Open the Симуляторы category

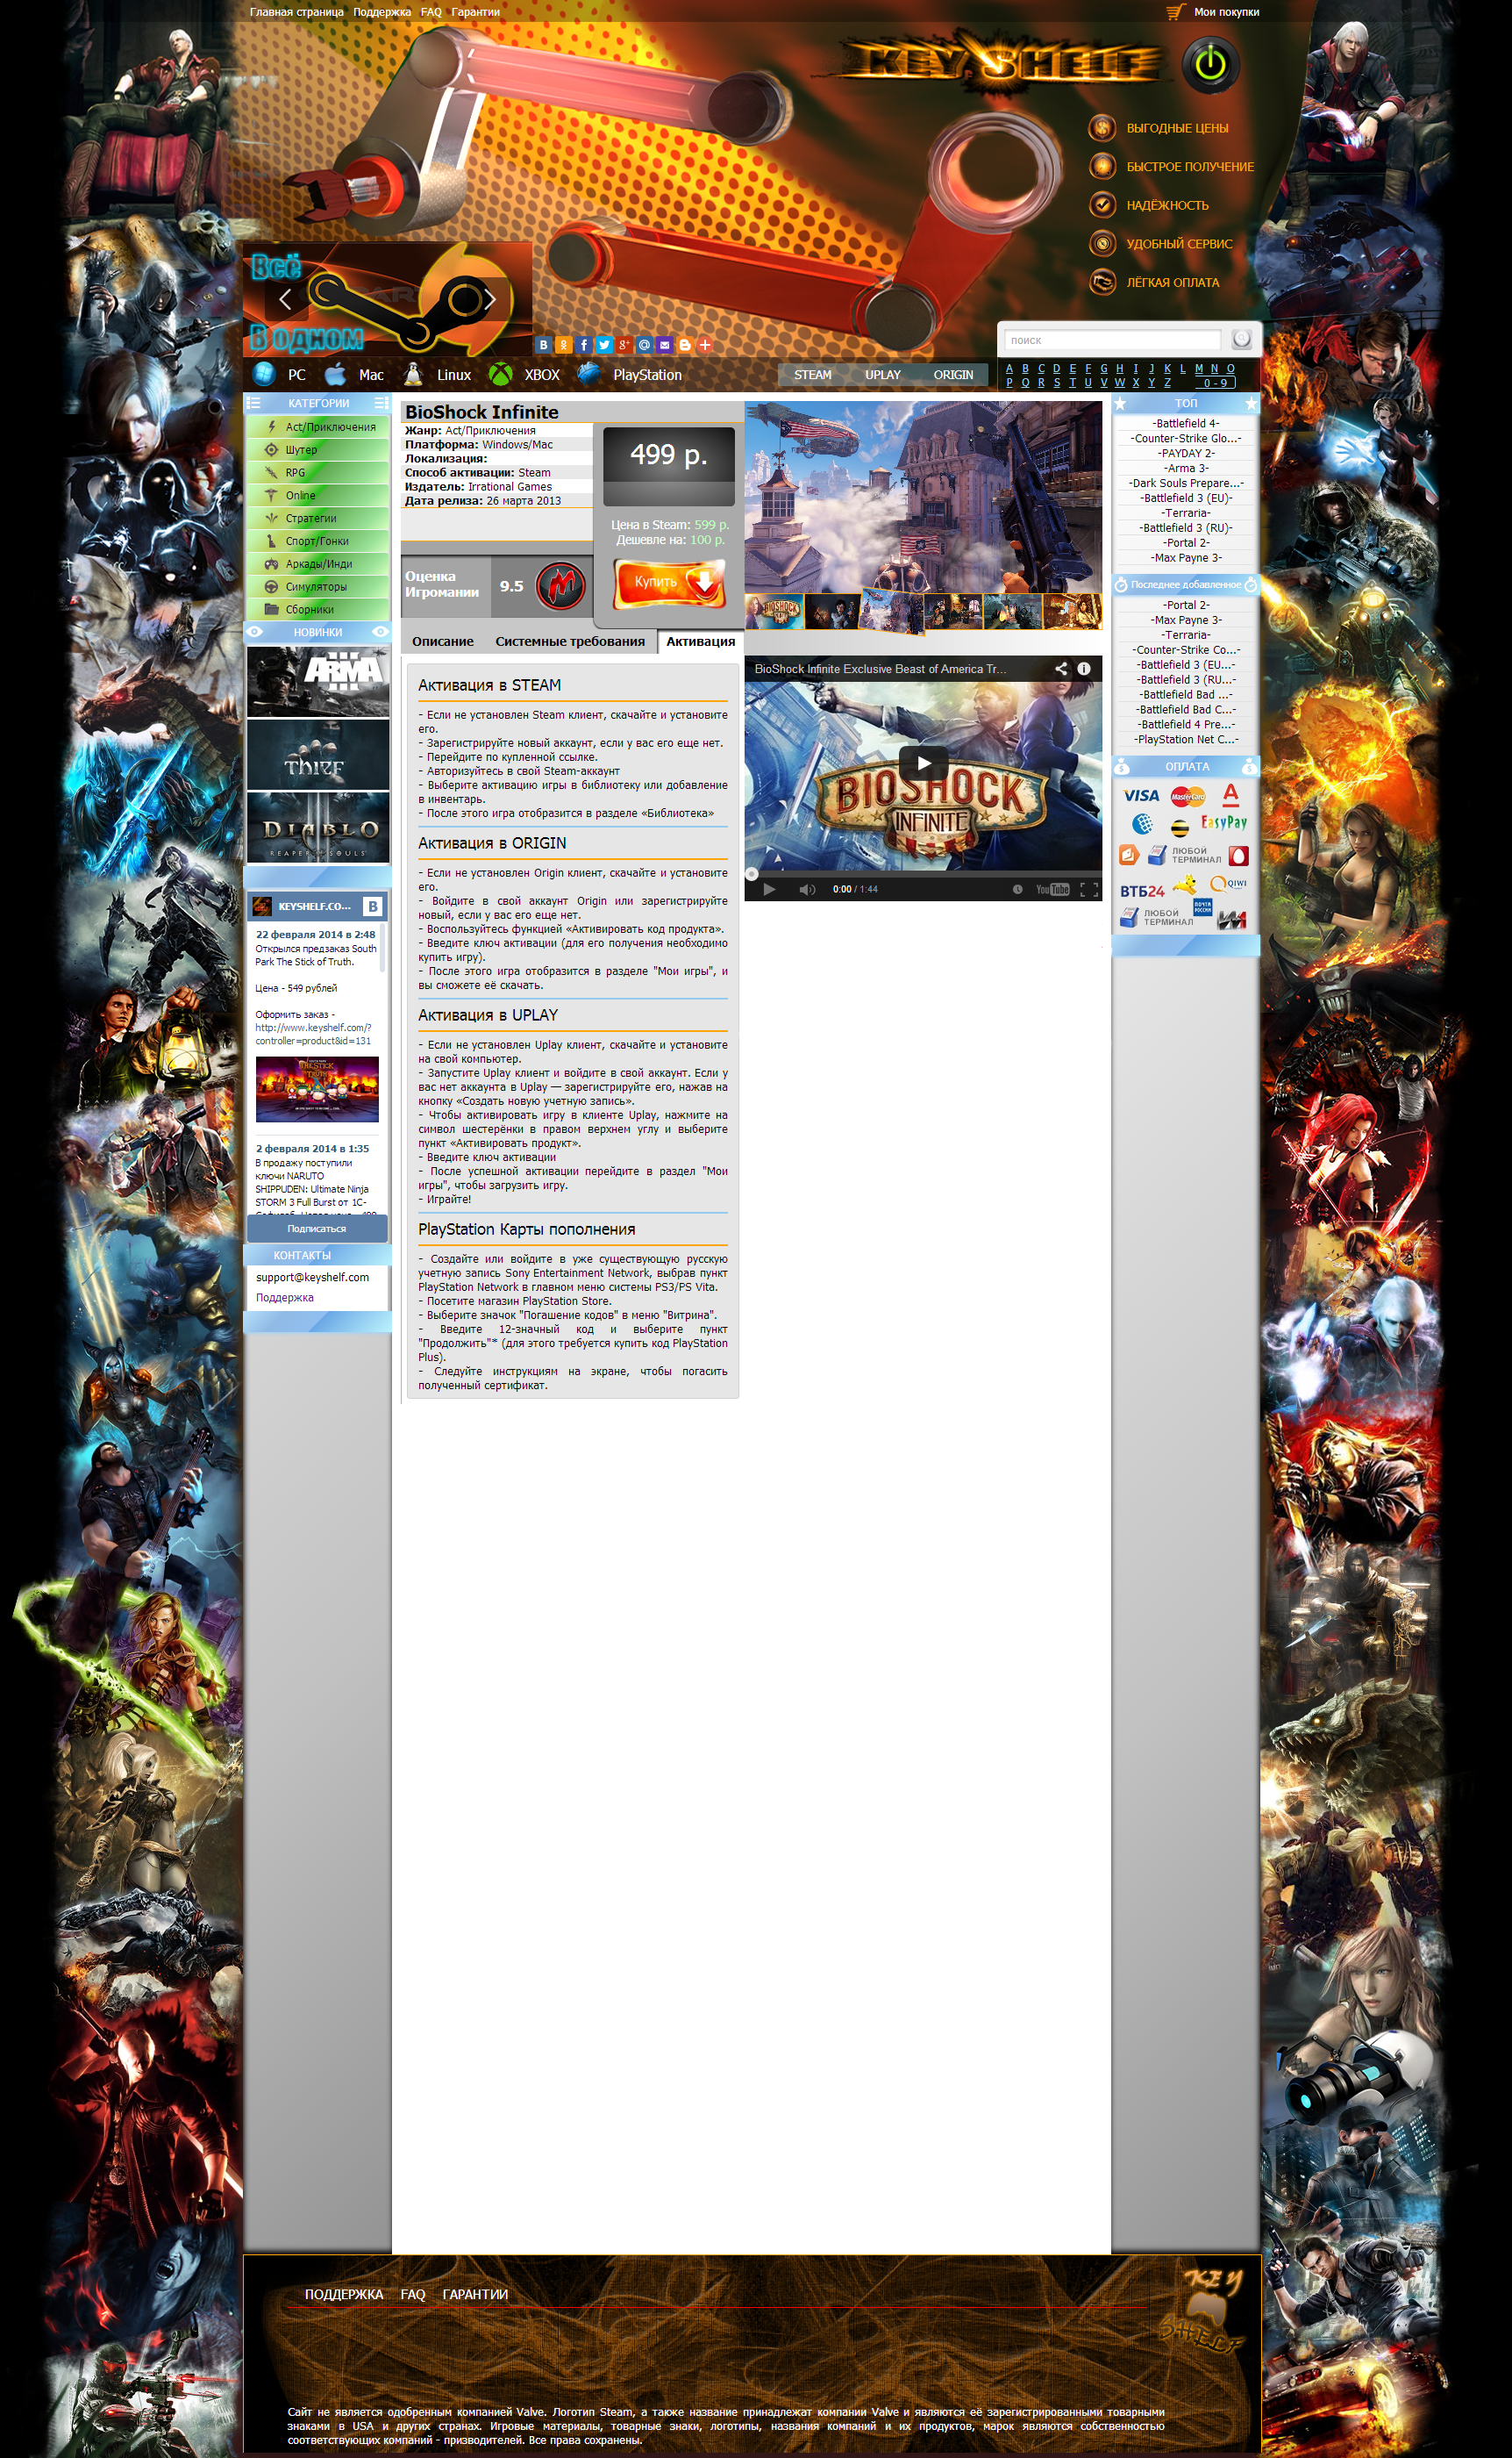point(318,587)
